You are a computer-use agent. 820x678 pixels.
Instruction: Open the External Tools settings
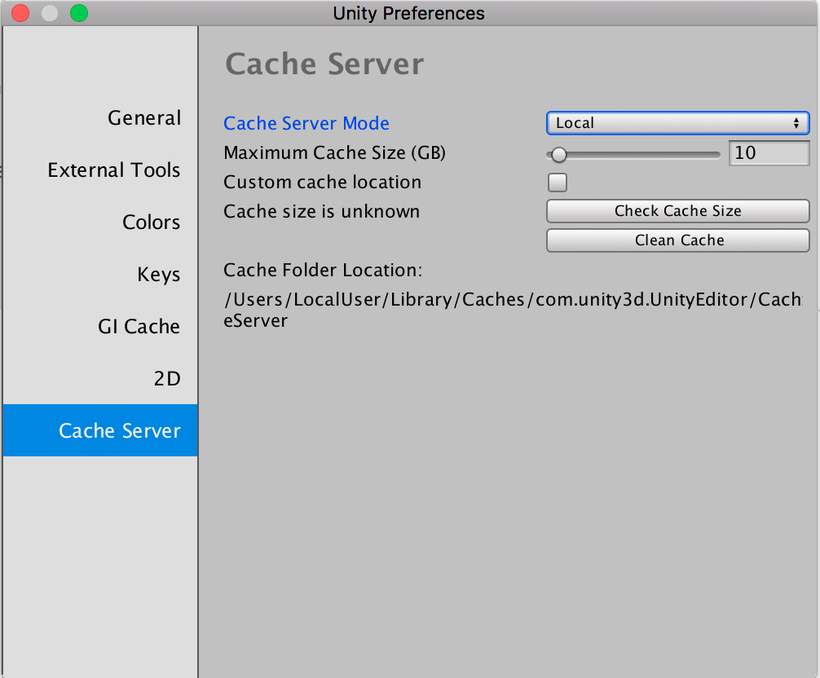114,170
